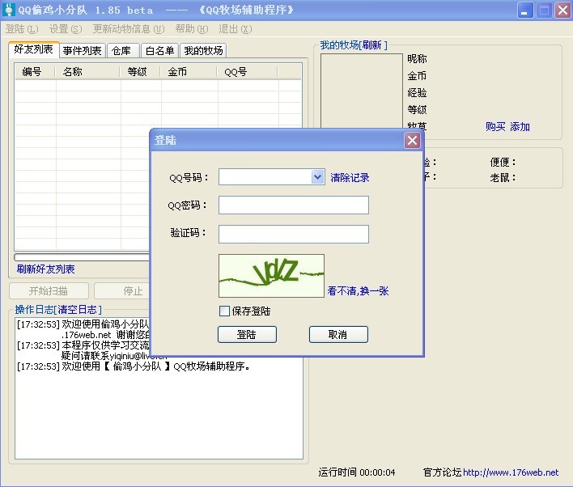Switch to the 我的牧场 tab
This screenshot has height=487, width=573.
click(204, 50)
